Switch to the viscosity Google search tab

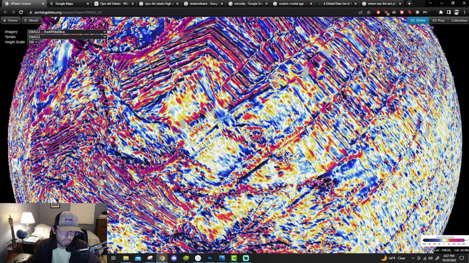click(247, 4)
